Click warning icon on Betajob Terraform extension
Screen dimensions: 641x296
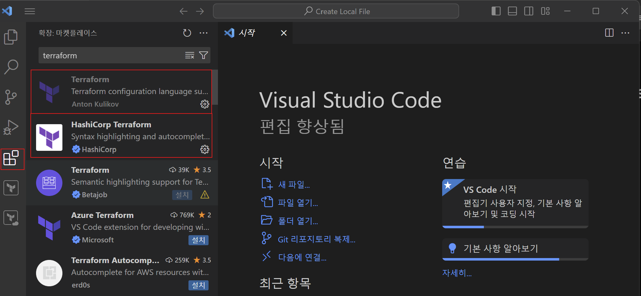(205, 195)
